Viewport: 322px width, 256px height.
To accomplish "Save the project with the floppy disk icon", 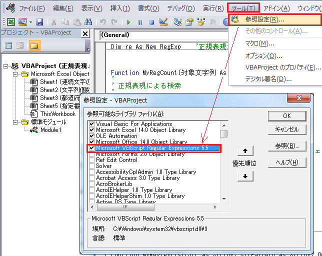I will point(39,22).
